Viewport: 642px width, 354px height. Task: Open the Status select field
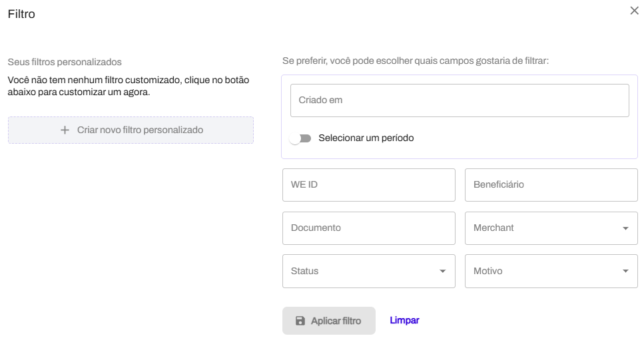(368, 271)
